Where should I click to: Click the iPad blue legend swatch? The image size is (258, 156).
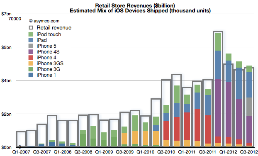pos(31,40)
